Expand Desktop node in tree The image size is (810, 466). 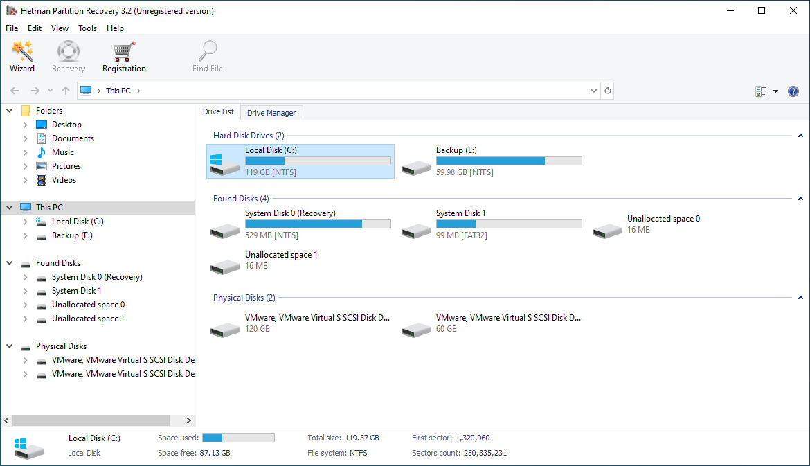pos(26,125)
